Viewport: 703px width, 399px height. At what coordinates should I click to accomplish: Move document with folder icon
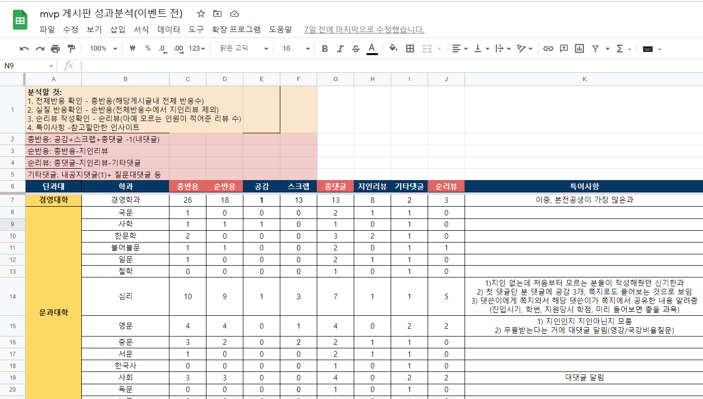click(x=217, y=14)
